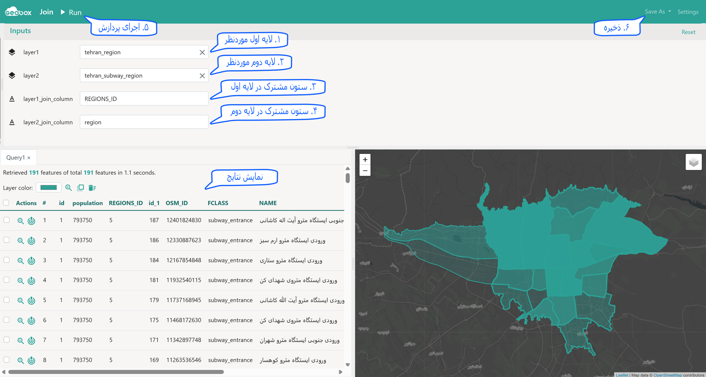Image resolution: width=706 pixels, height=377 pixels.
Task: Check the checkbox for row 8
Action: coord(6,360)
